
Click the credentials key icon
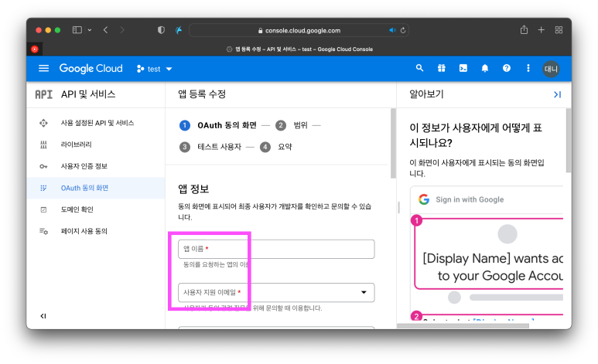pyautogui.click(x=43, y=167)
